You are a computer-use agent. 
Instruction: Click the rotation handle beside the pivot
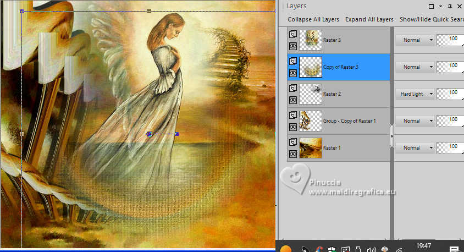177,134
